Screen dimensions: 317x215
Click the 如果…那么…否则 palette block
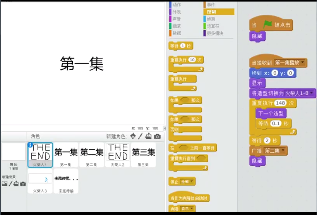tap(185, 128)
